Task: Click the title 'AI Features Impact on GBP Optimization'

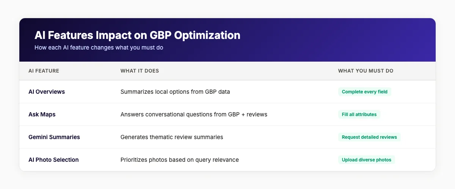Action: tap(137, 35)
